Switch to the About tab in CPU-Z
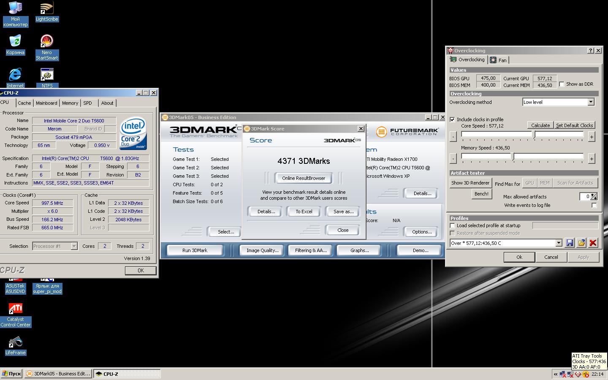The width and height of the screenshot is (608, 380). (x=107, y=103)
